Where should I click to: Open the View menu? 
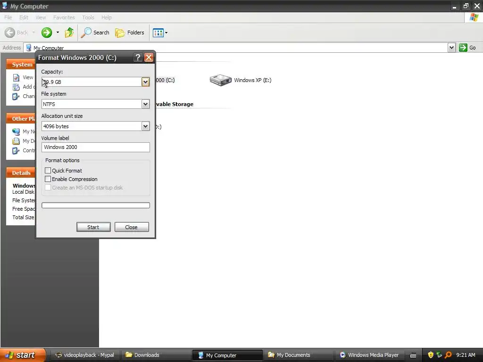pos(41,17)
